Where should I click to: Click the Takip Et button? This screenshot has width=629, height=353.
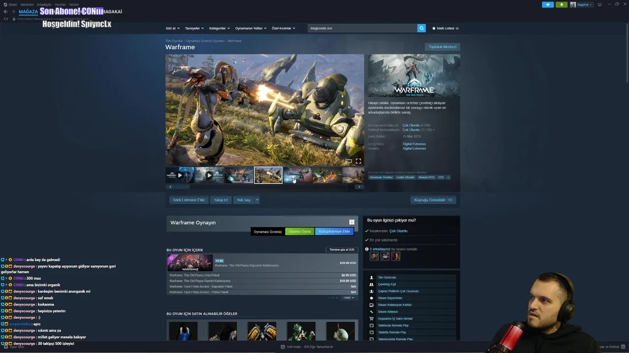point(221,200)
